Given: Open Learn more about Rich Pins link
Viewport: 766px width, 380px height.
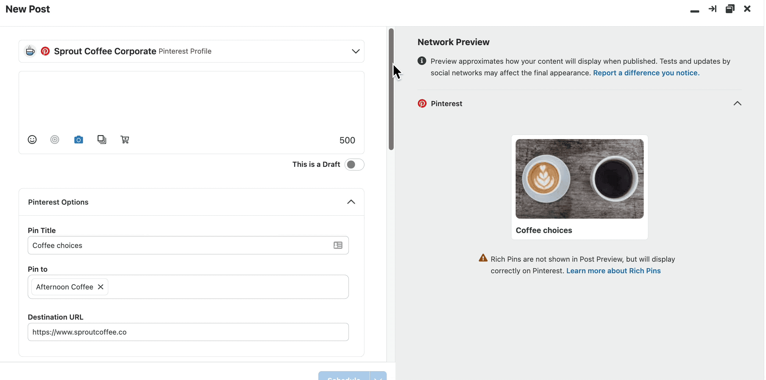Looking at the screenshot, I should tap(614, 271).
